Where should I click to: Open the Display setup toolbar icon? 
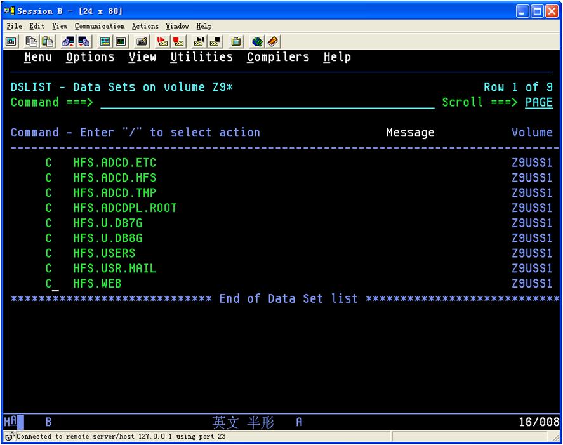point(105,42)
